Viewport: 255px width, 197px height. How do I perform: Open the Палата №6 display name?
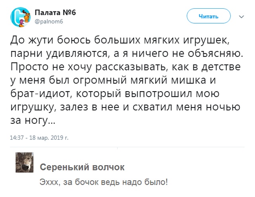point(58,13)
